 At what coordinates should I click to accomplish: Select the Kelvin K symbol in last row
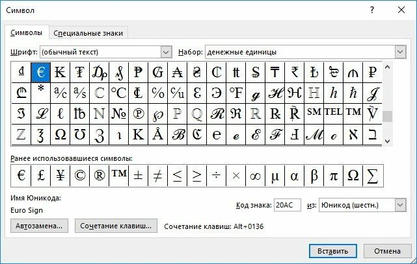[139, 135]
